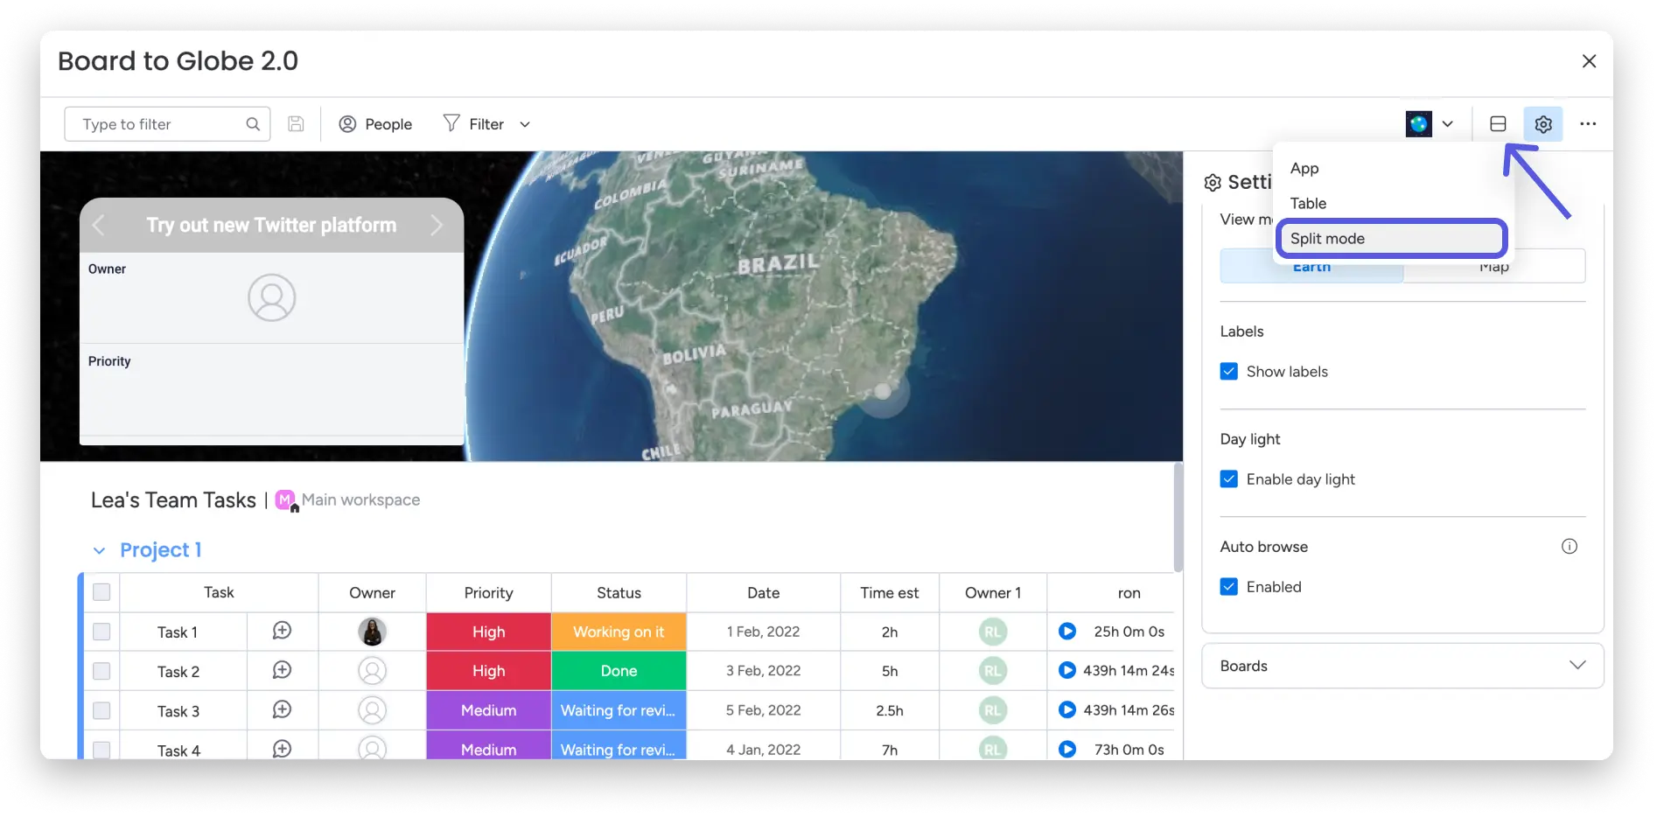Change Task 2 Done status

click(x=619, y=671)
